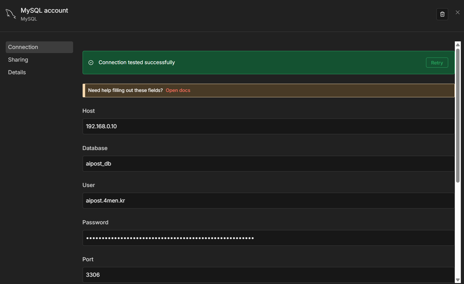
Task: Open the Details tab
Action: pyautogui.click(x=17, y=72)
